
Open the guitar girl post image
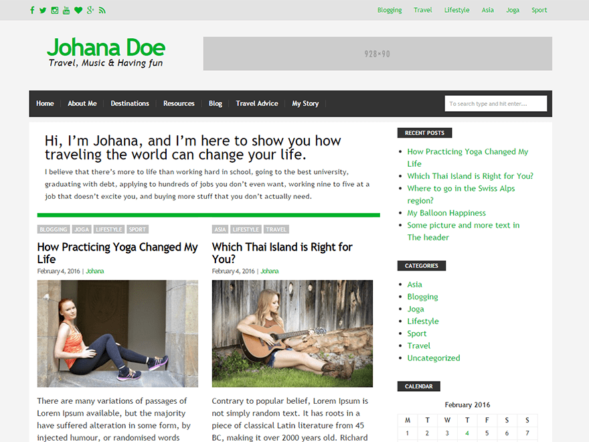292,334
